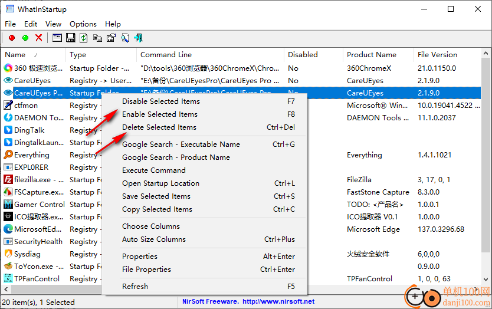Choose Disable Selected Items in context menu
492x309 pixels.
(x=205, y=101)
